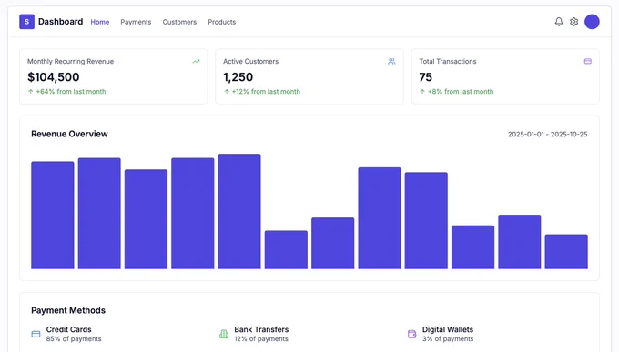Click the +12% from last month text

click(266, 92)
